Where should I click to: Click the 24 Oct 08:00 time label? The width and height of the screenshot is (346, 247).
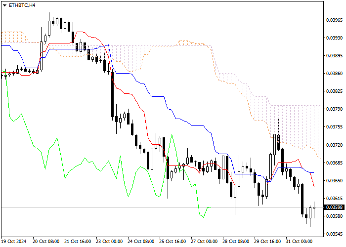(x=141, y=242)
